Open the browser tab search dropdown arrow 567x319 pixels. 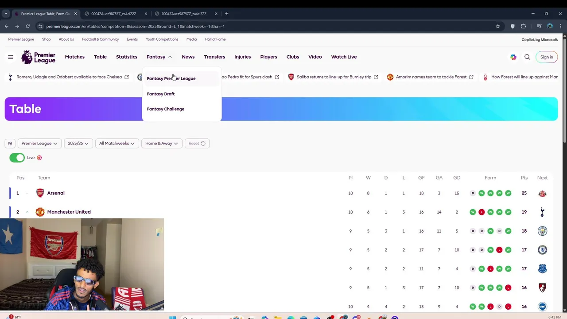6,14
